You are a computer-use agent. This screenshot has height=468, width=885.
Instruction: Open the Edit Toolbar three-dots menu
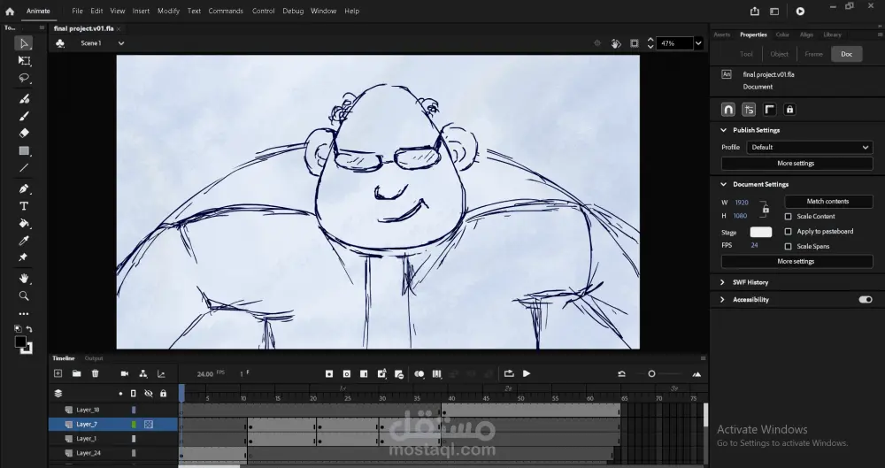point(24,313)
